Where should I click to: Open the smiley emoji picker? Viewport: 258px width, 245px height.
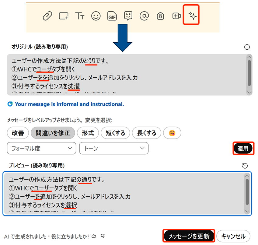point(96,16)
